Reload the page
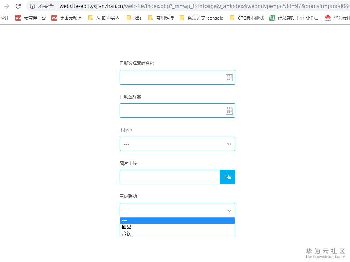 click(x=18, y=6)
